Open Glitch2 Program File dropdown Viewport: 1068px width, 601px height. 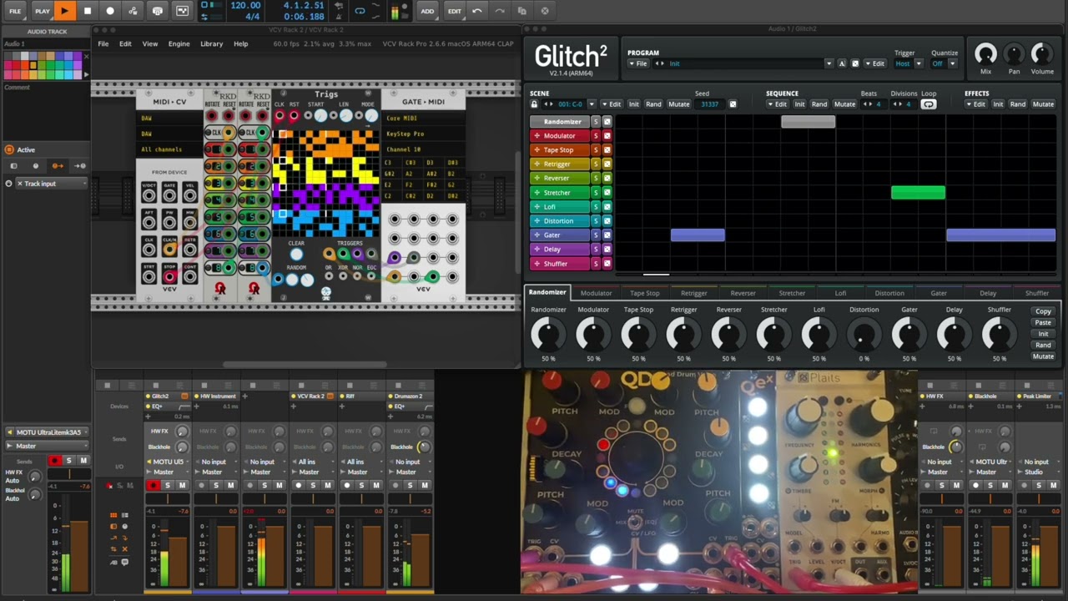638,63
